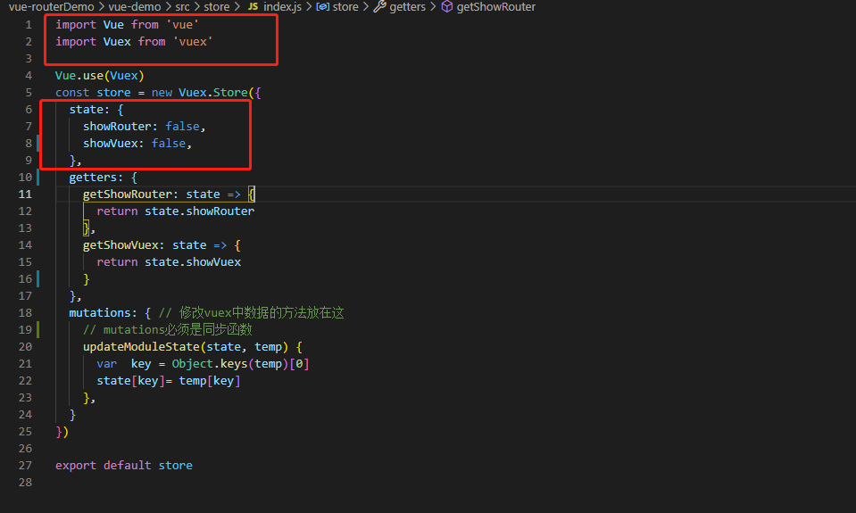Place cursor on 'vuex' string in line 2

pos(193,42)
